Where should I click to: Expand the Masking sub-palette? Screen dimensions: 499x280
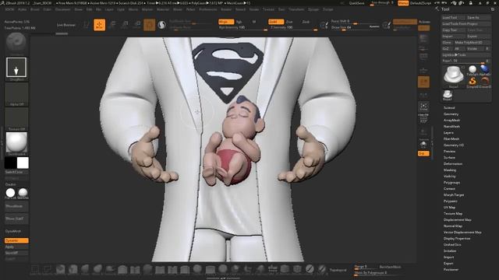(450, 170)
